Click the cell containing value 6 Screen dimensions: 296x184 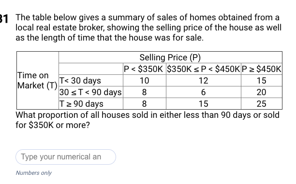(x=204, y=92)
